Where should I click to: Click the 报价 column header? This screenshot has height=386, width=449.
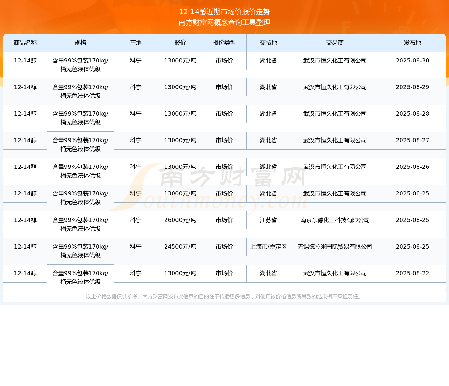pos(180,43)
